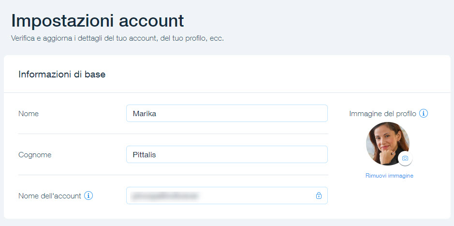Screen dimensions: 454x226
Task: Click the separator between Nome and Cognome rows
Action: click(x=173, y=134)
